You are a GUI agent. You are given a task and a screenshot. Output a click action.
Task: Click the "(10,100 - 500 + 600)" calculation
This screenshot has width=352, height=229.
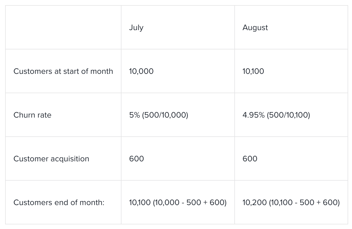tap(304, 202)
